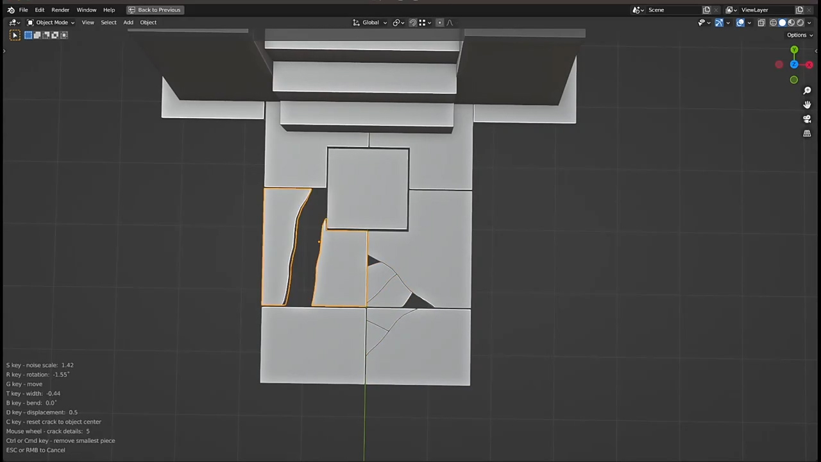Select solid viewport shading mode

pyautogui.click(x=782, y=22)
